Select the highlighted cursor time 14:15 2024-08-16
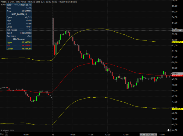This screenshot has height=136, width=183. point(148,134)
